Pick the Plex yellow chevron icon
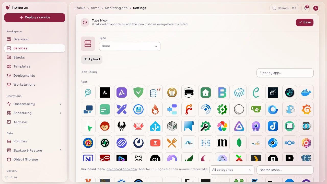327x184 pixels. pos(256,157)
